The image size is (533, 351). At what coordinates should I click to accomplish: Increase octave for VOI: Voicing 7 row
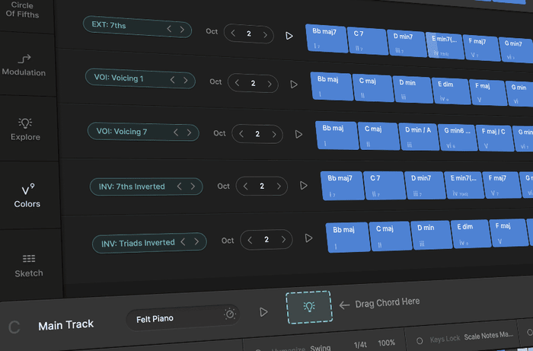tap(276, 134)
